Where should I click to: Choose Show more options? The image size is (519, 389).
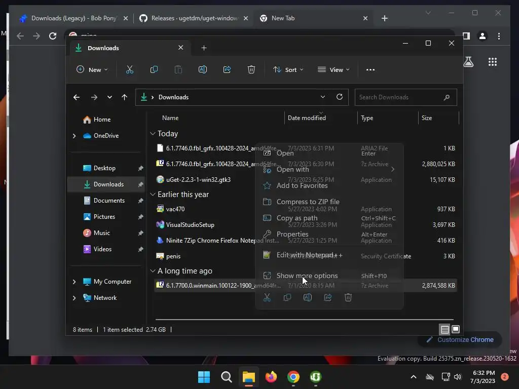pos(329,276)
